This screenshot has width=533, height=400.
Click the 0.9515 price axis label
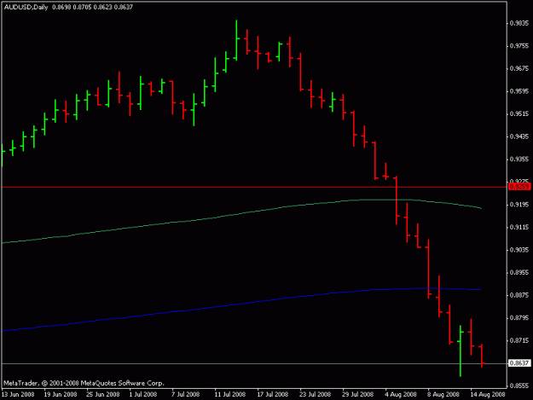(x=519, y=113)
